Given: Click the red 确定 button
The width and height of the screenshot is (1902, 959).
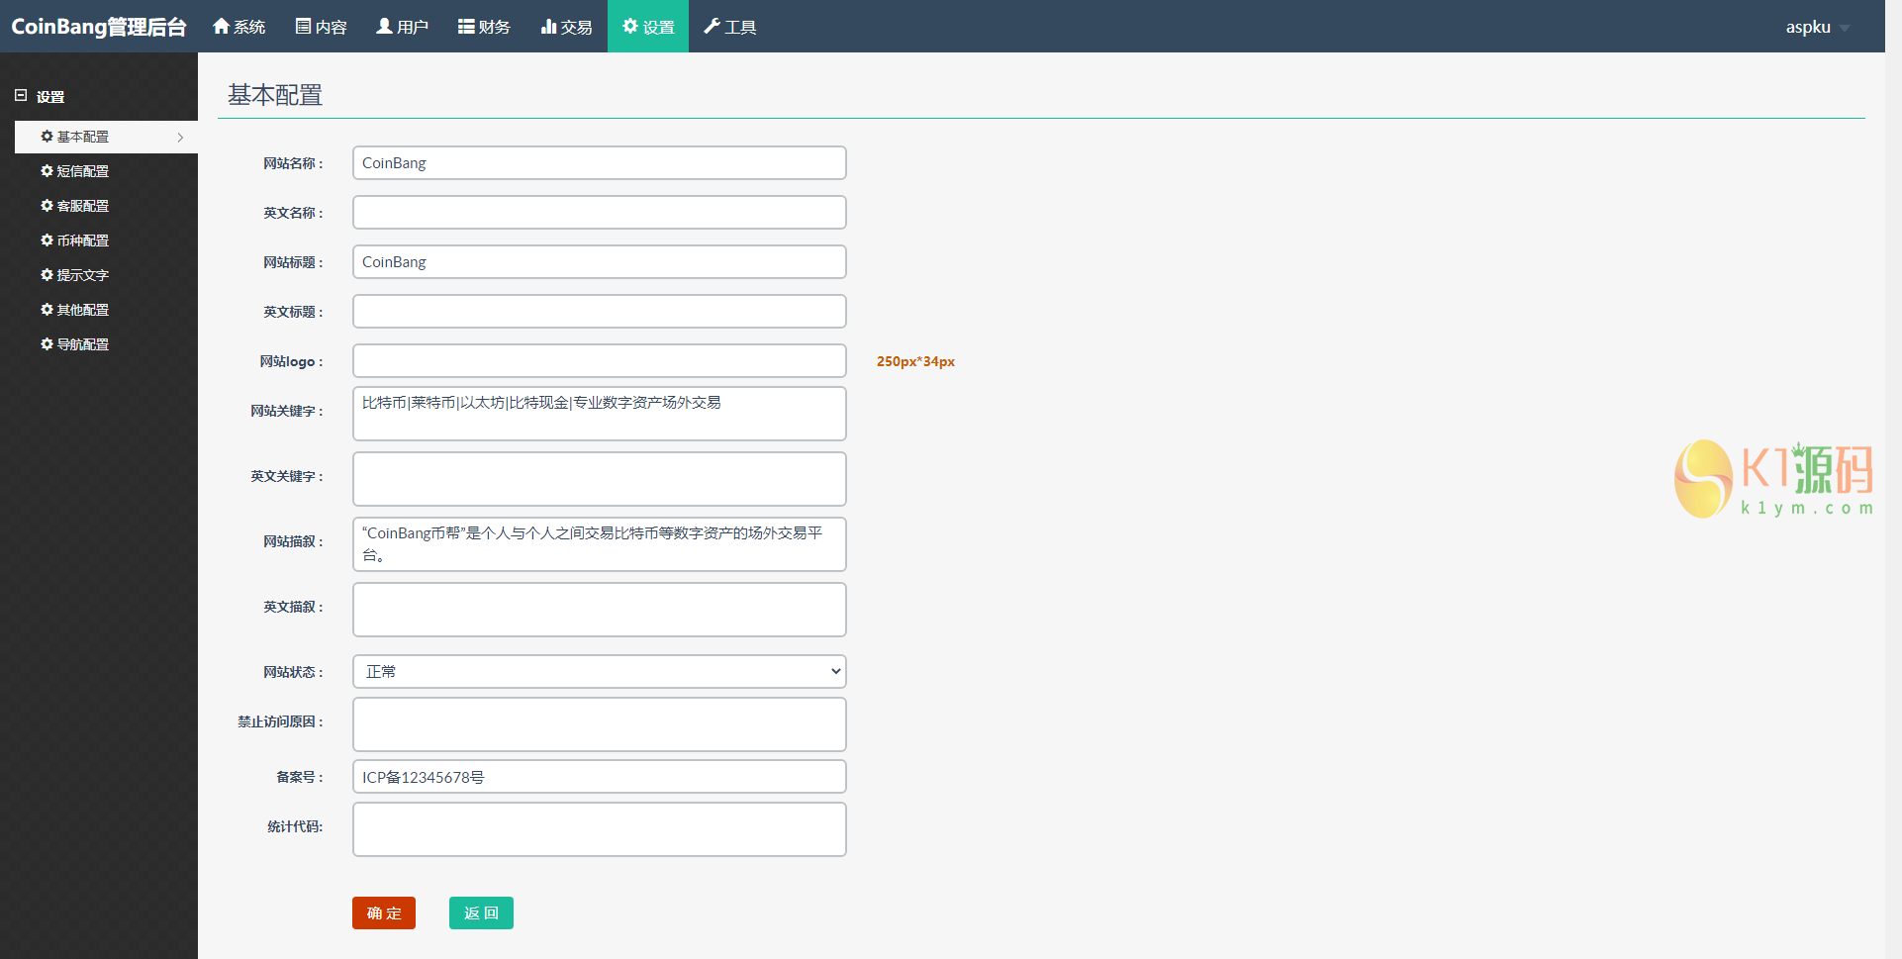Looking at the screenshot, I should tap(383, 912).
